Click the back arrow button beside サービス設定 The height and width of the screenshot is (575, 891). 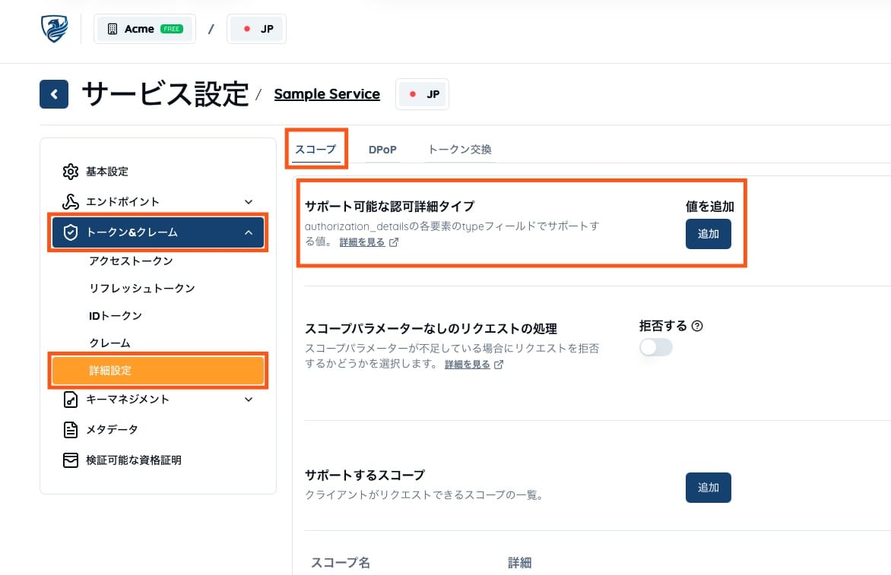[x=54, y=94]
